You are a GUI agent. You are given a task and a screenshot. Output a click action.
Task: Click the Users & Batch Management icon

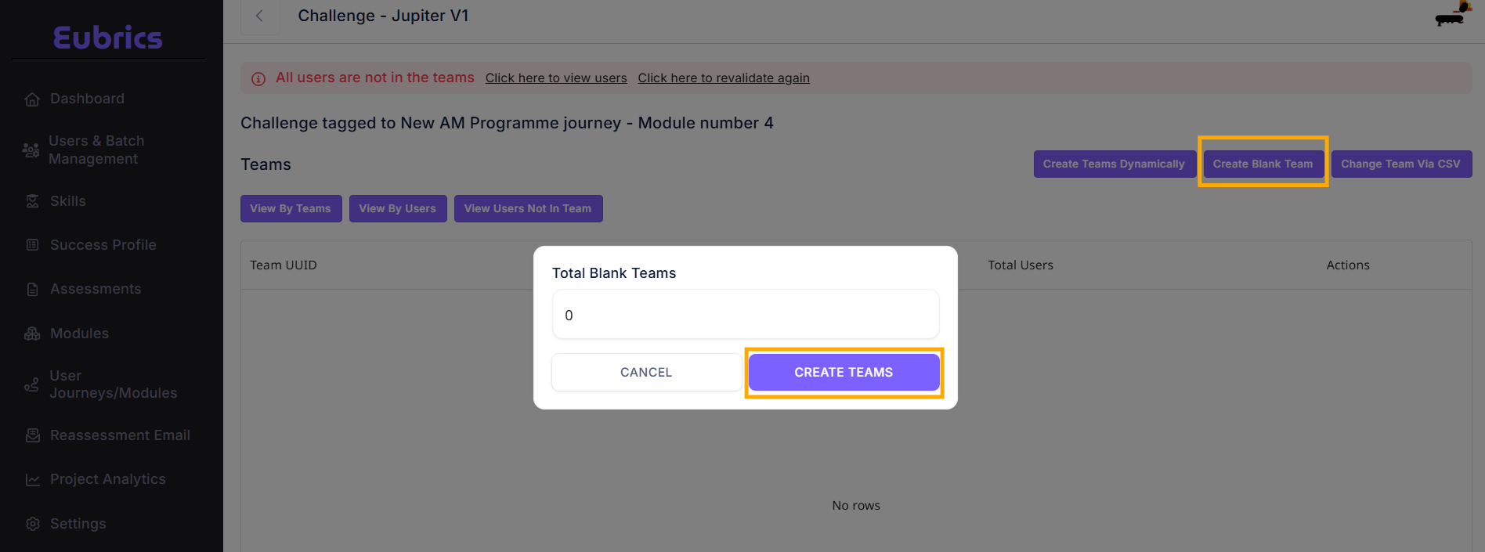[x=31, y=150]
